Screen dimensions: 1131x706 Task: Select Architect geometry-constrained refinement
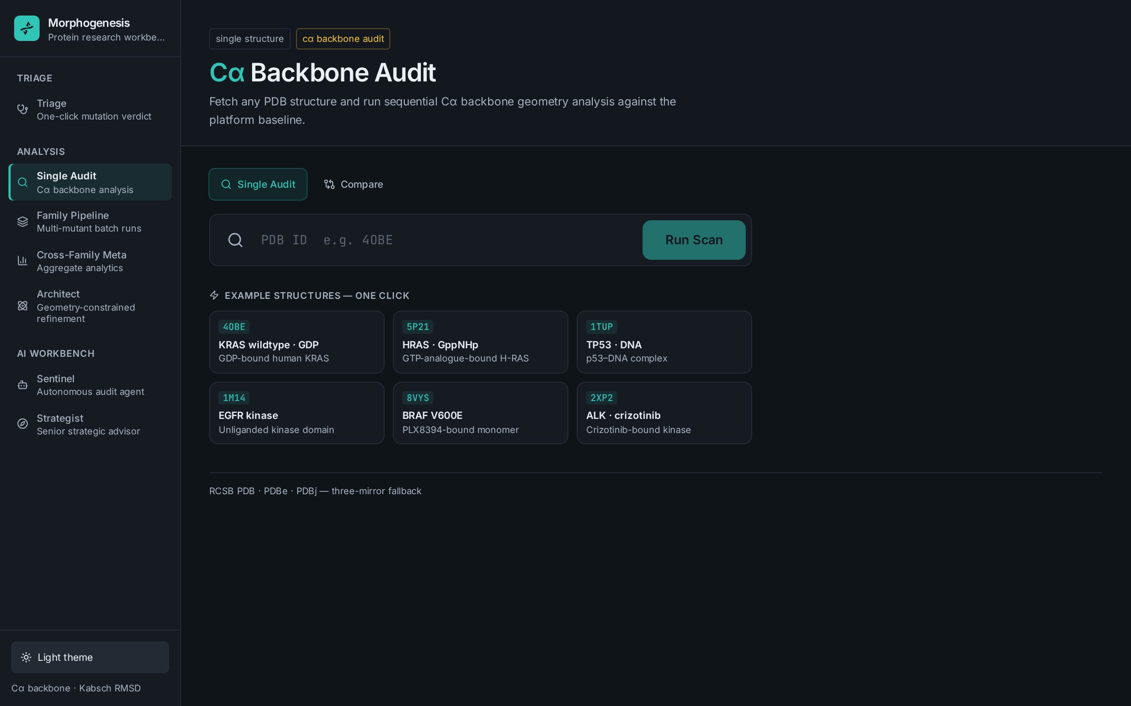(90, 306)
